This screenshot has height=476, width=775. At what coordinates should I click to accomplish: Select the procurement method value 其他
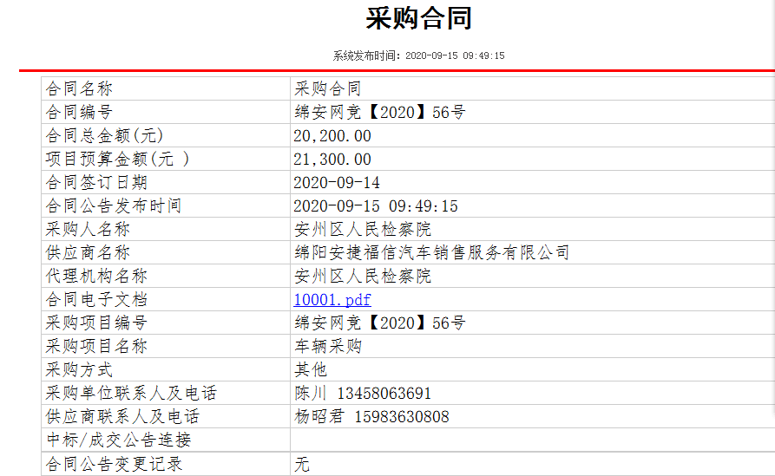click(311, 370)
